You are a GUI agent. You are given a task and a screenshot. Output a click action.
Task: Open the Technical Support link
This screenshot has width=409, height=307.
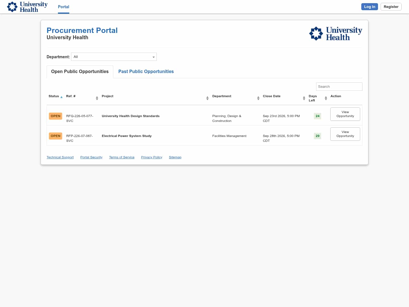pos(60,157)
